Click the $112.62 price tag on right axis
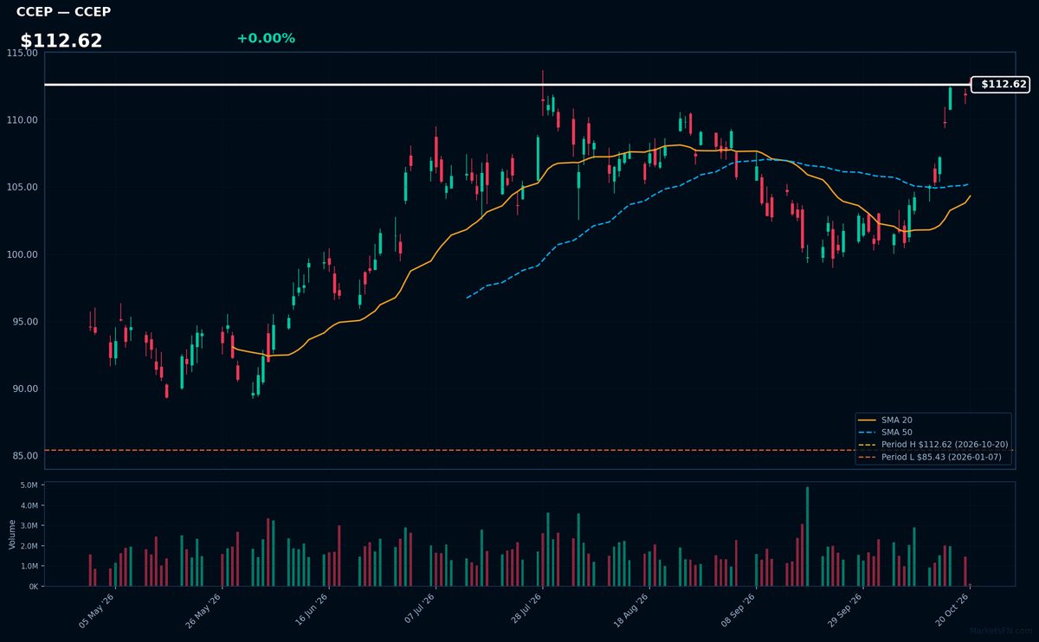Viewport: 1039px width, 642px height. click(999, 85)
